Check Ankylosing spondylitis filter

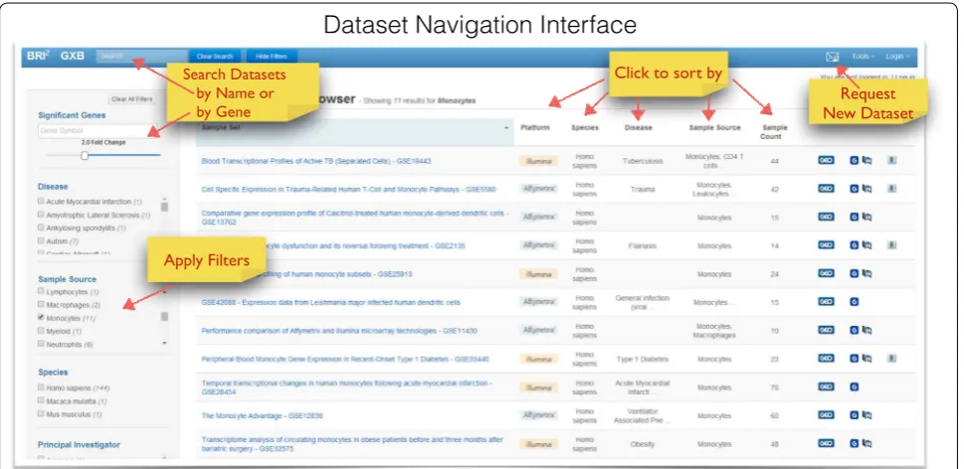coord(41,228)
